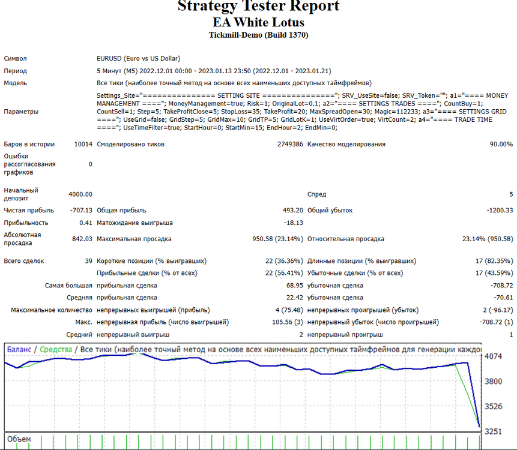Click the bars in history value 10014
The height and width of the screenshot is (450, 517).
83,144
